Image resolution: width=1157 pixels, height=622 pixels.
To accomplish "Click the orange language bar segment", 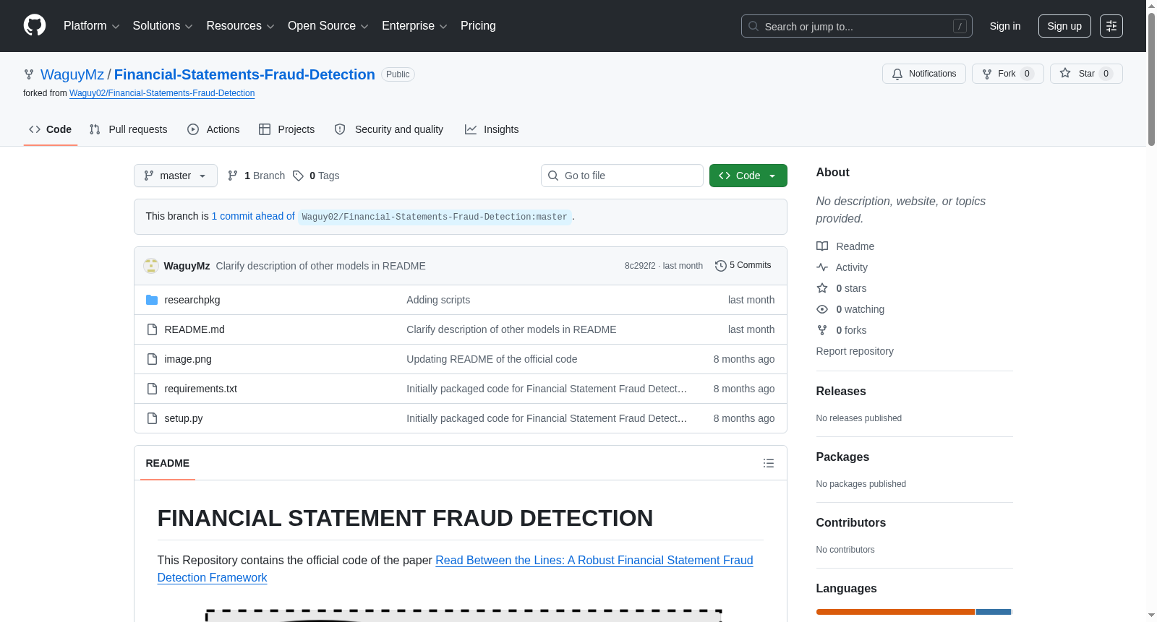I will click(895, 612).
